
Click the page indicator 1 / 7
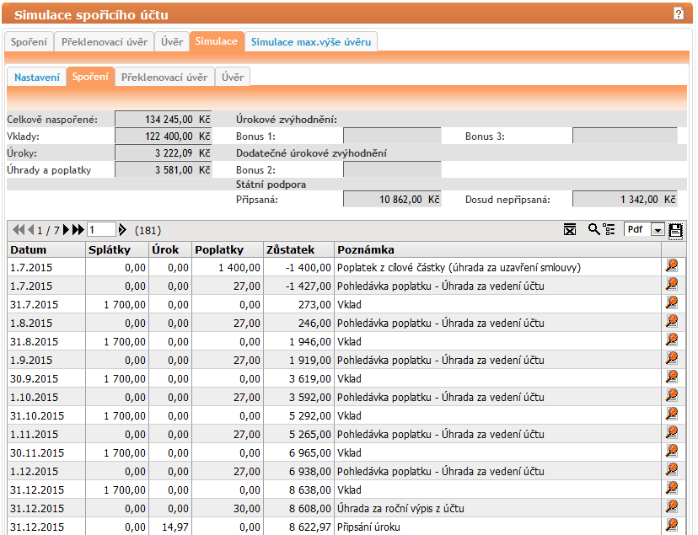pyautogui.click(x=49, y=230)
